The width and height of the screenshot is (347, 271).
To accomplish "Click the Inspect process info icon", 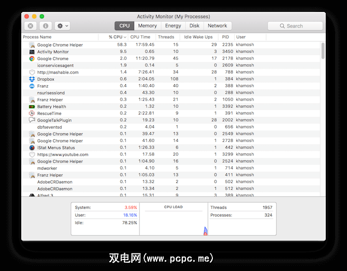I will pyautogui.click(x=46, y=26).
